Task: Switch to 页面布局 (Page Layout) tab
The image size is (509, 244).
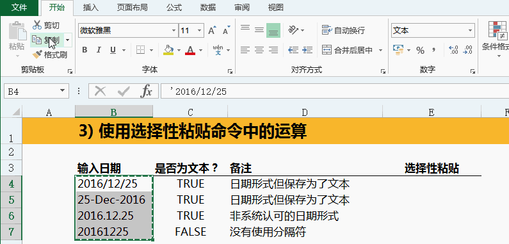Action: 131,8
